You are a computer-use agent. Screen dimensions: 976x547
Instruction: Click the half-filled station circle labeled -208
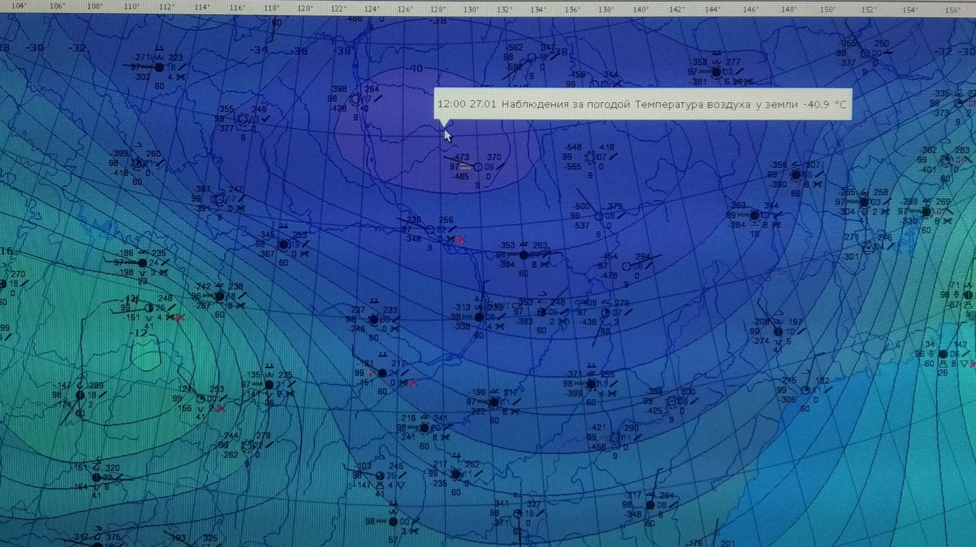[x=778, y=332]
